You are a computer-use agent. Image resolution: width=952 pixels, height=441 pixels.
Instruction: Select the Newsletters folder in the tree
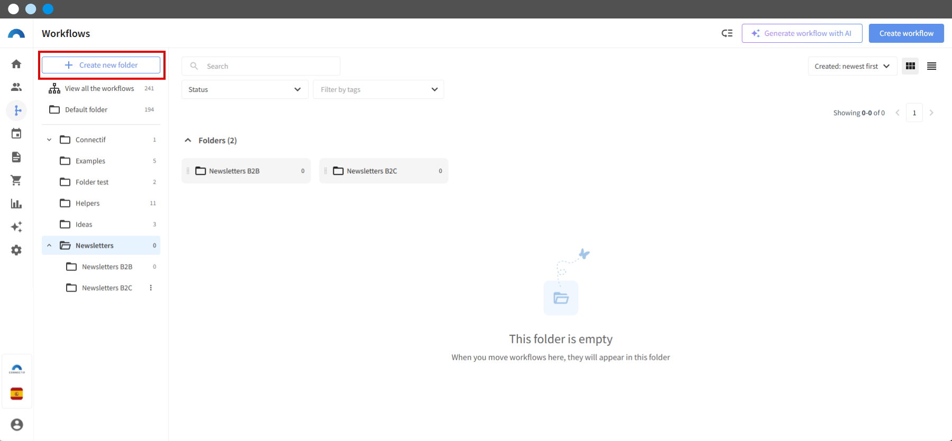101,246
